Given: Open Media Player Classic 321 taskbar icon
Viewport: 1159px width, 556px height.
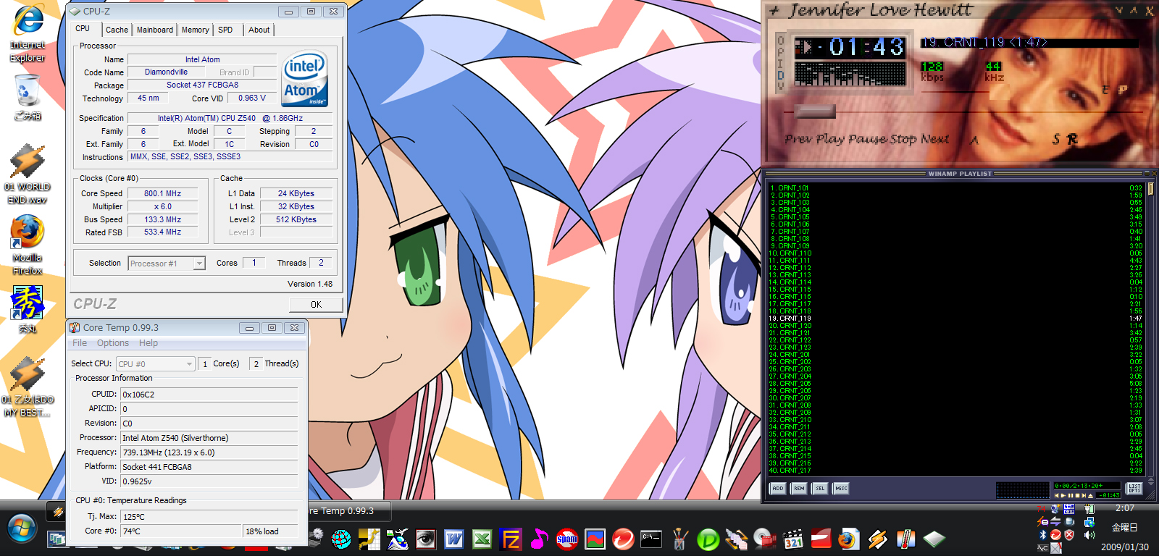Looking at the screenshot, I should pos(793,539).
